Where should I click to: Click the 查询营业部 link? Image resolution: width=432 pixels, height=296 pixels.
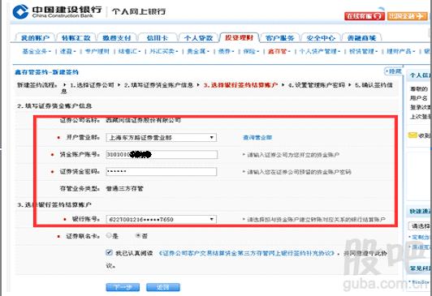click(x=257, y=138)
